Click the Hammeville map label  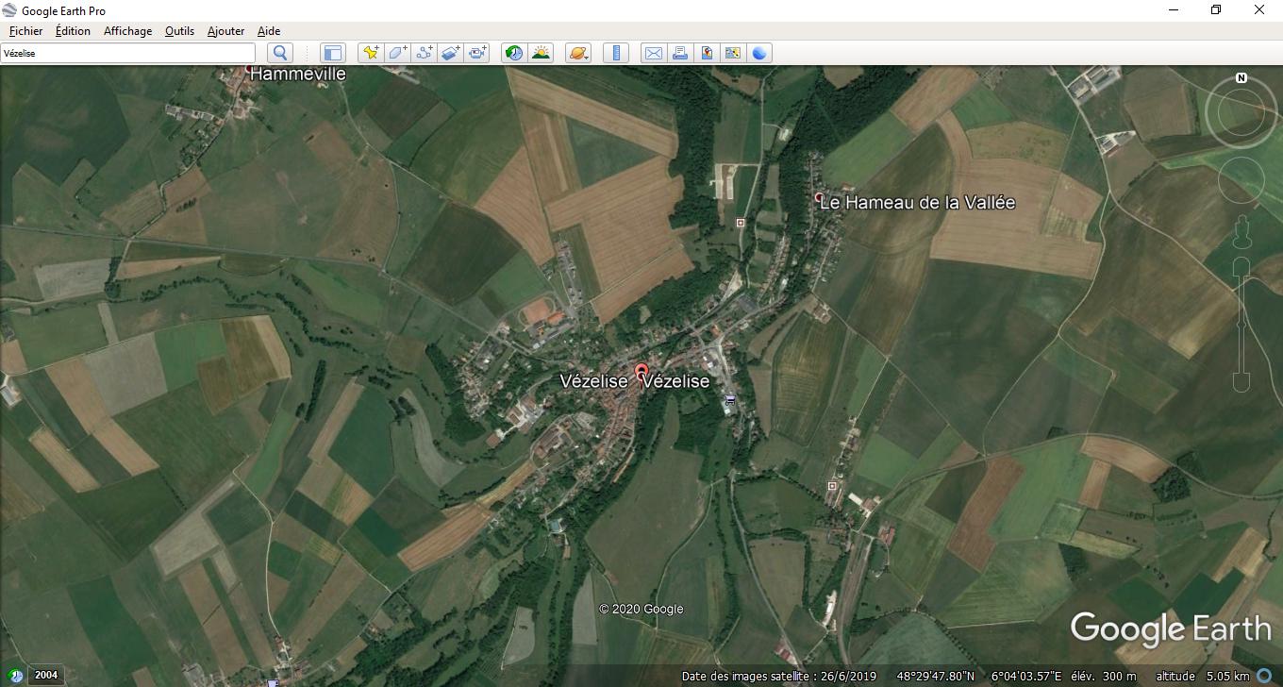298,74
